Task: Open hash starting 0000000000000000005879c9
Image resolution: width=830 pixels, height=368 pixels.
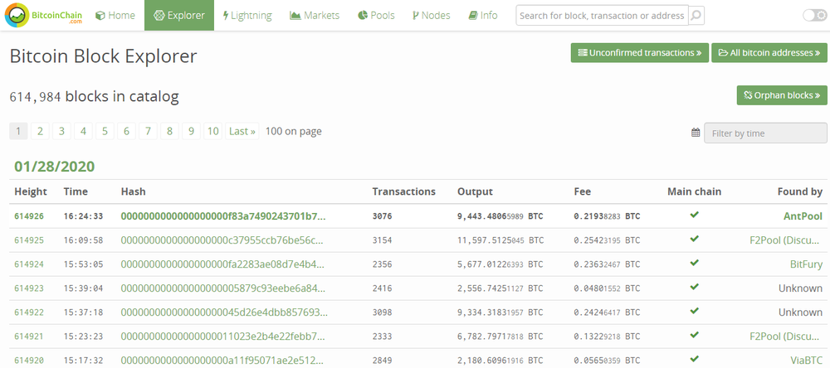Action: 222,288
